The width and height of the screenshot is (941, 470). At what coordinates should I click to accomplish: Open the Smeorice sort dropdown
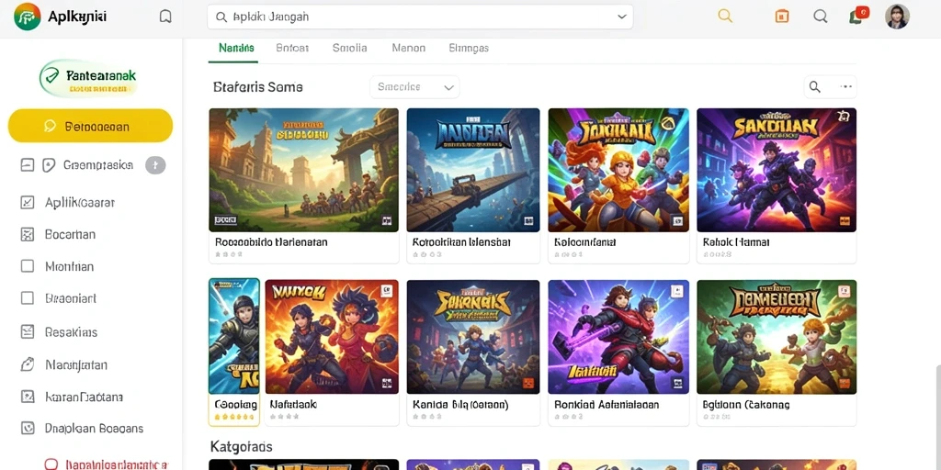(414, 87)
